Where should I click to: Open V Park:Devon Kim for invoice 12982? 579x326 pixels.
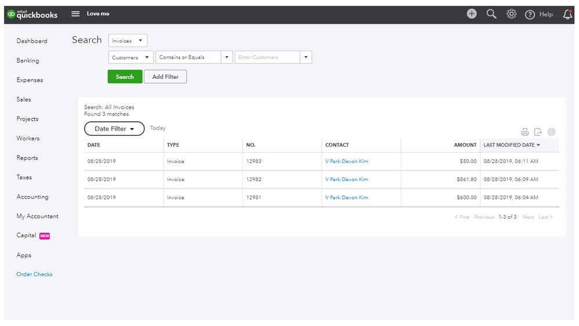347,179
